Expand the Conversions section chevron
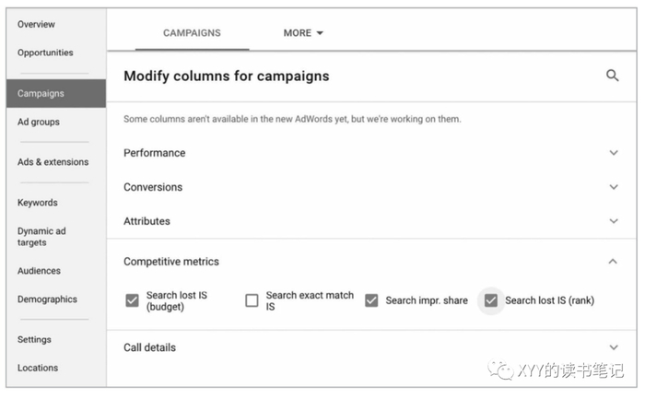645x399 pixels. point(614,187)
